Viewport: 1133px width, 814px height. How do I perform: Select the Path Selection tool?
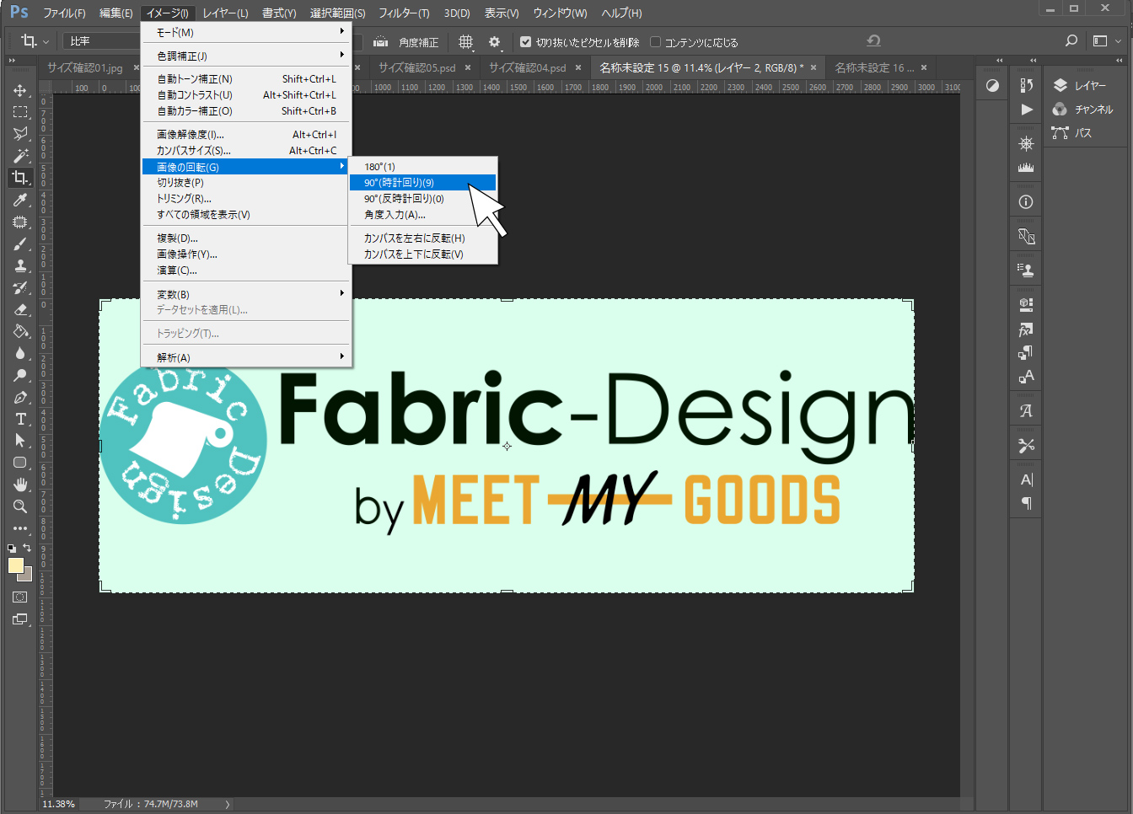(x=20, y=441)
